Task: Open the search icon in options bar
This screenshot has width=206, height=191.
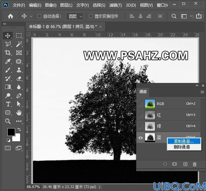Action: pyautogui.click(x=174, y=16)
